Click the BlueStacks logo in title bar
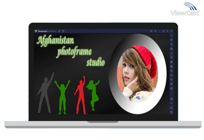Screen dimensions: 204x140 pos(36,31)
